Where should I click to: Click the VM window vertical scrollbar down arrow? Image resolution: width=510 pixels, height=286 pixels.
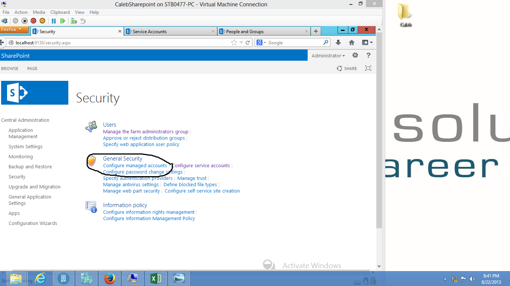pos(379,266)
